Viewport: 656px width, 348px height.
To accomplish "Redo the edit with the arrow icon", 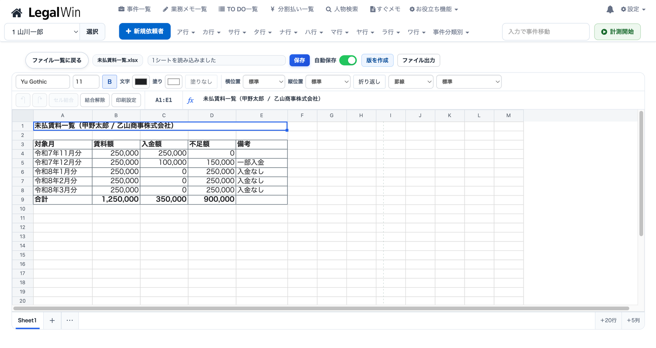I will [x=39, y=100].
